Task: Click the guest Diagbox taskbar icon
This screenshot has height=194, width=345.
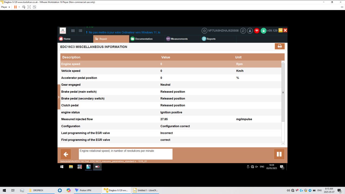Action: (x=88, y=167)
